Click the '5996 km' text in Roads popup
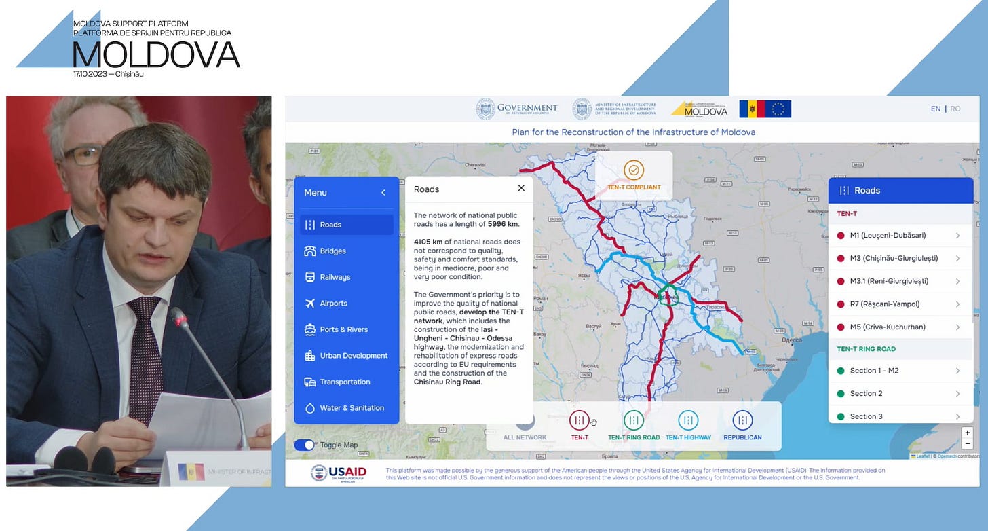This screenshot has width=988, height=531. (503, 224)
